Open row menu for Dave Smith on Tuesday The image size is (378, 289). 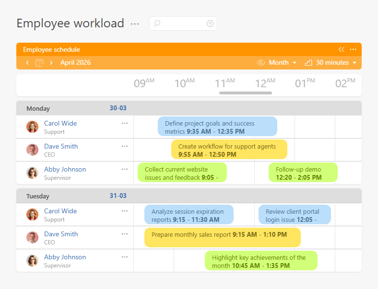tap(125, 234)
